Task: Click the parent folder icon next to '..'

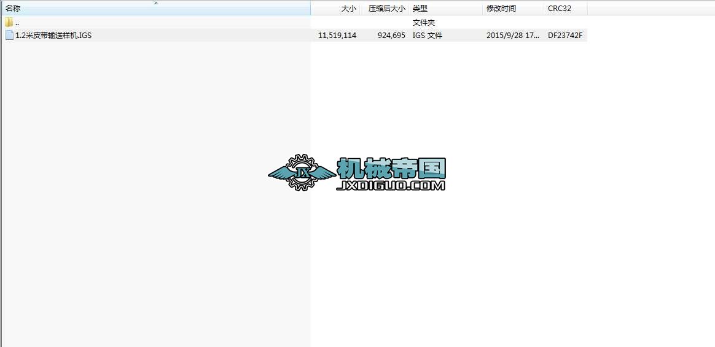Action: [9, 22]
